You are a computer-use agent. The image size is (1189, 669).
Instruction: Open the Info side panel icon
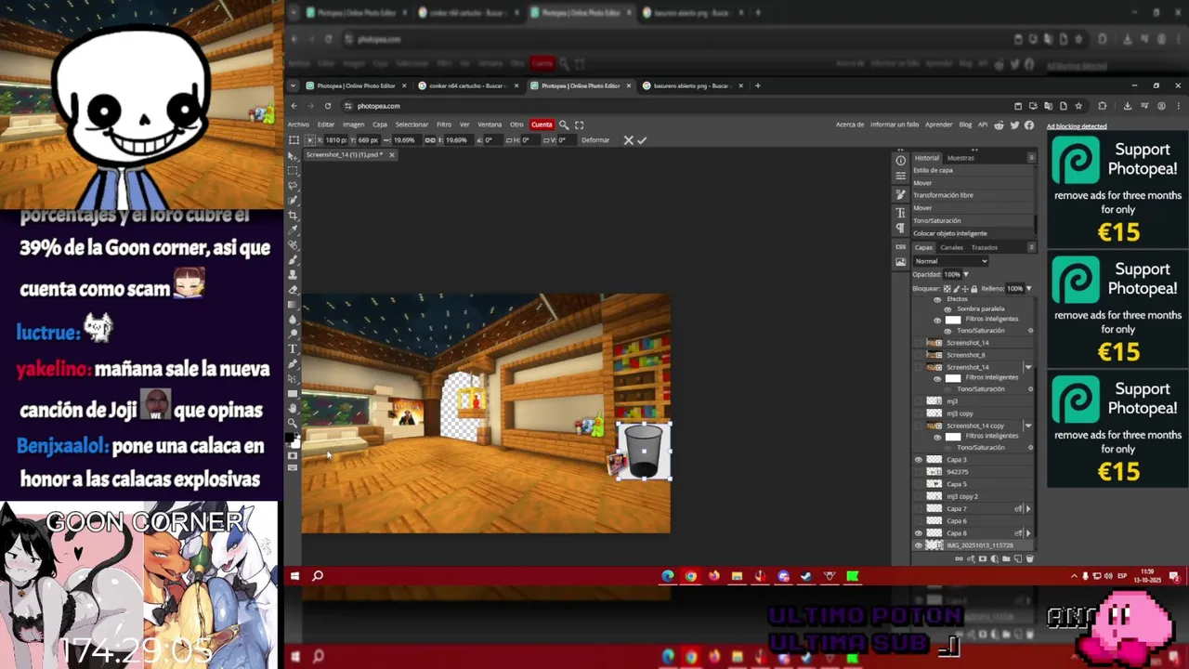(900, 160)
